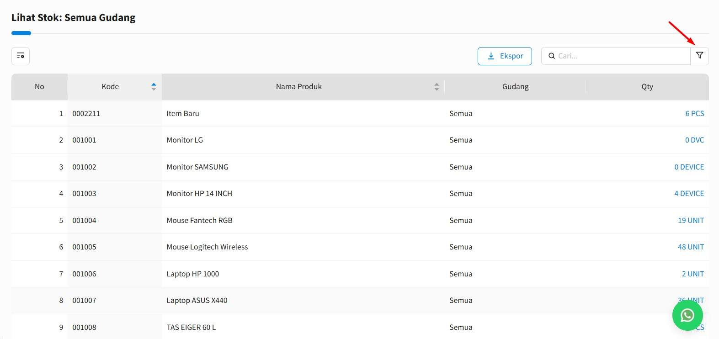Select product code 001005
The image size is (719, 339).
(x=84, y=247)
